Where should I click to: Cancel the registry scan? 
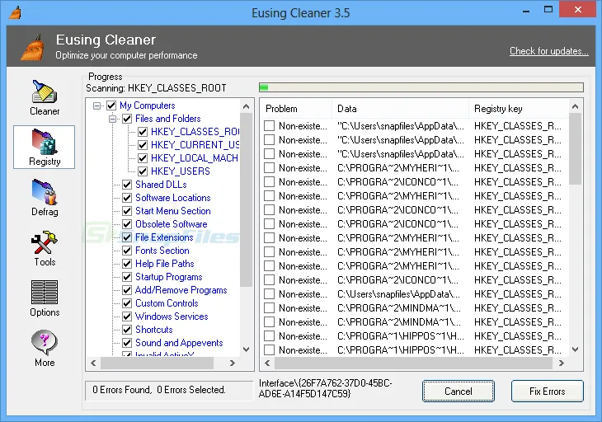[459, 392]
